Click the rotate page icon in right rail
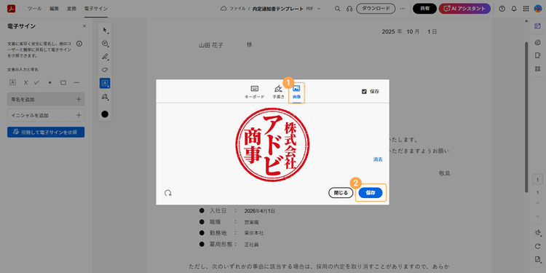Viewport: 546px width, 273px height. click(x=537, y=246)
